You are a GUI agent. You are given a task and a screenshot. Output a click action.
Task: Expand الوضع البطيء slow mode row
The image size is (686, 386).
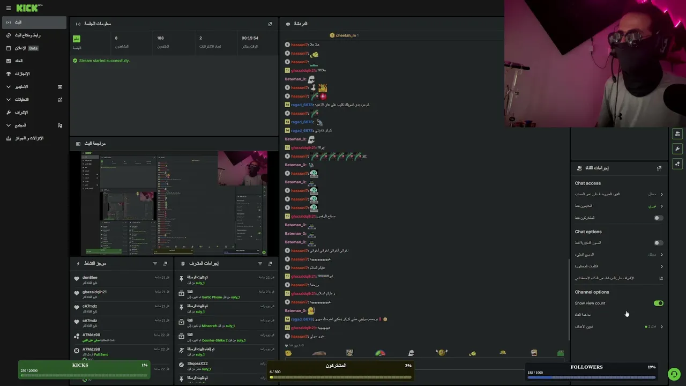(619, 255)
